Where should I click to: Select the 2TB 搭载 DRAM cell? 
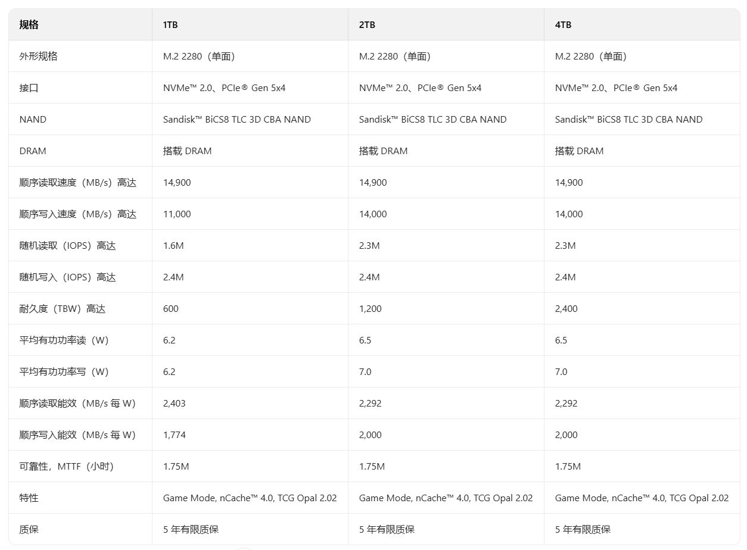tap(384, 151)
